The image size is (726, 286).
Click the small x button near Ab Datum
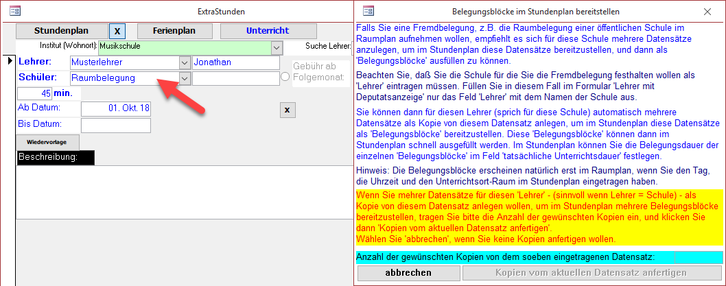288,110
